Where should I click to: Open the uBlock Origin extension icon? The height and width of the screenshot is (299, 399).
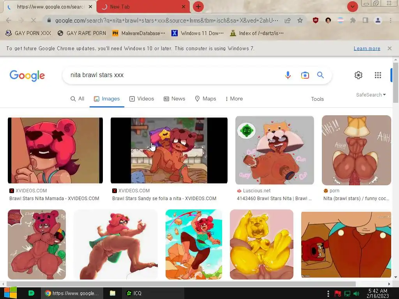[316, 20]
